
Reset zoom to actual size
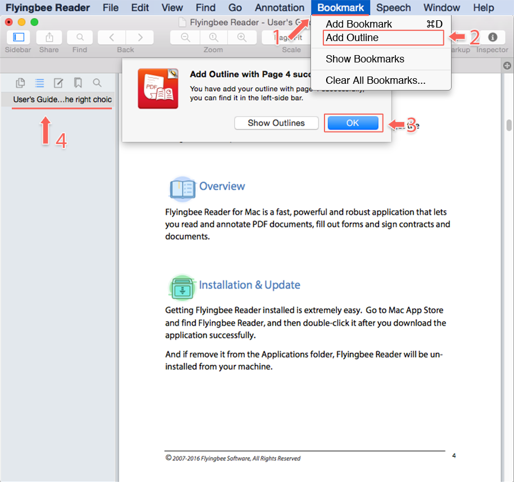point(214,37)
